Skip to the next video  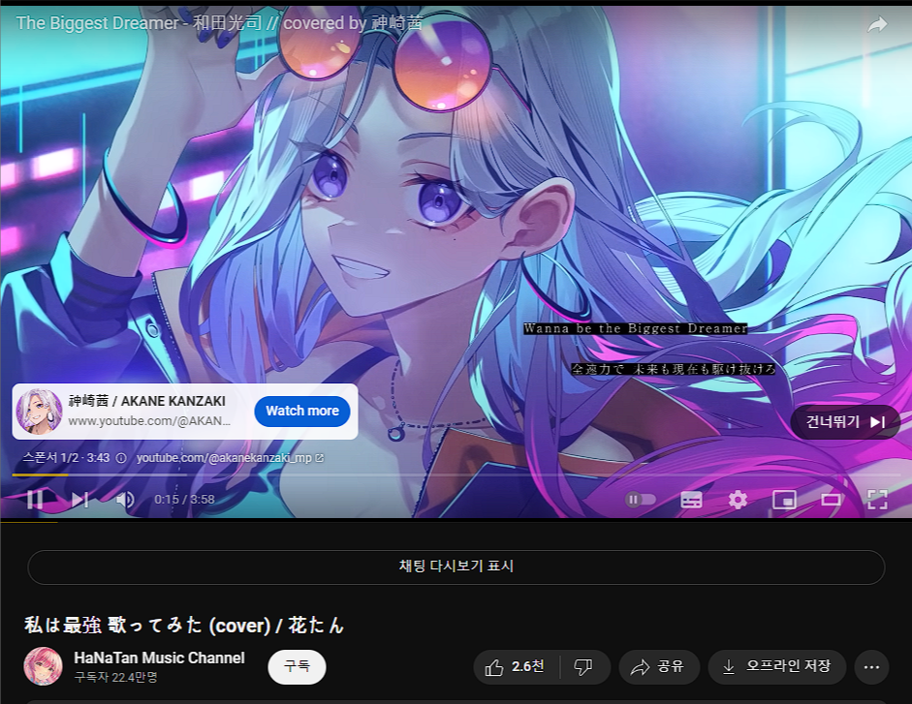[79, 500]
